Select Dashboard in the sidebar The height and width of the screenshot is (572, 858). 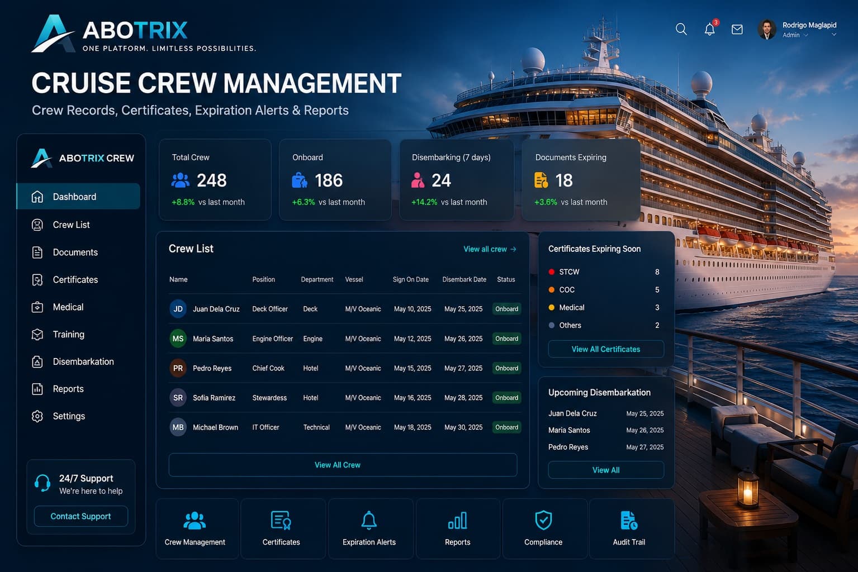pos(78,197)
